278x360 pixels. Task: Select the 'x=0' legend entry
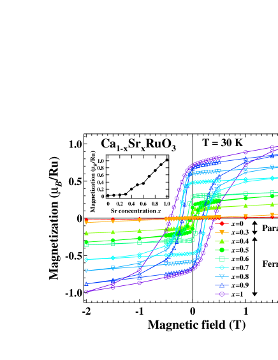pos(229,223)
